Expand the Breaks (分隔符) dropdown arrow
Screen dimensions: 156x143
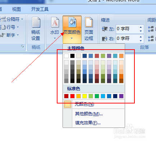pyautogui.click(x=22, y=19)
